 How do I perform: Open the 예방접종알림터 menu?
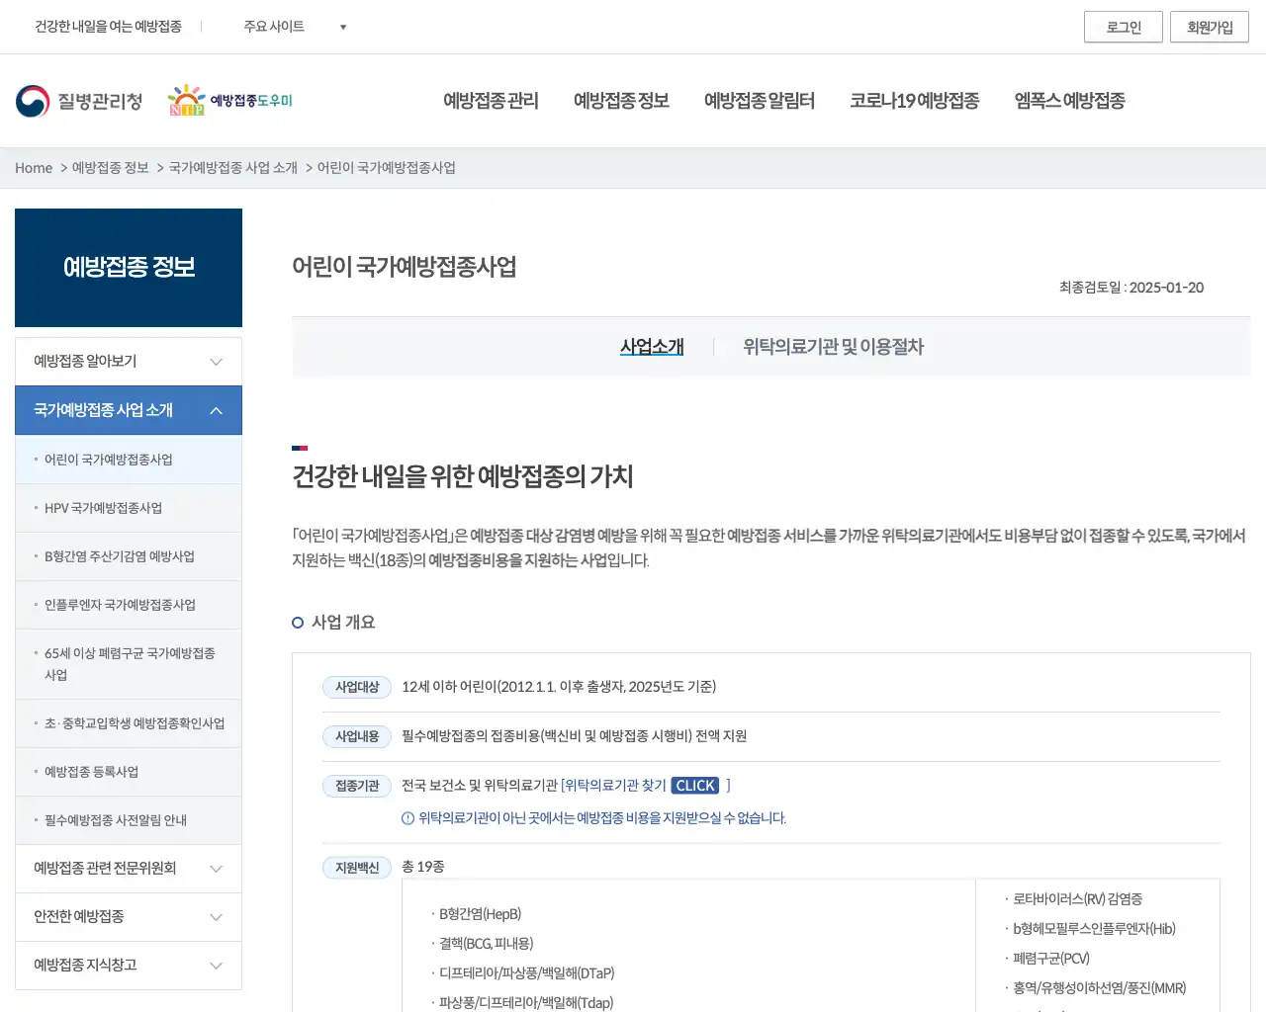(759, 100)
